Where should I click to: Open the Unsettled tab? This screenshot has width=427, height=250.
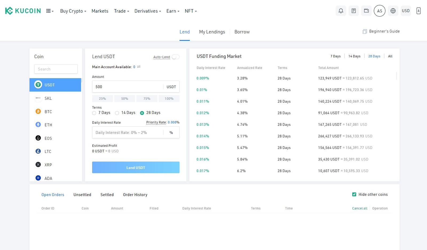point(82,195)
